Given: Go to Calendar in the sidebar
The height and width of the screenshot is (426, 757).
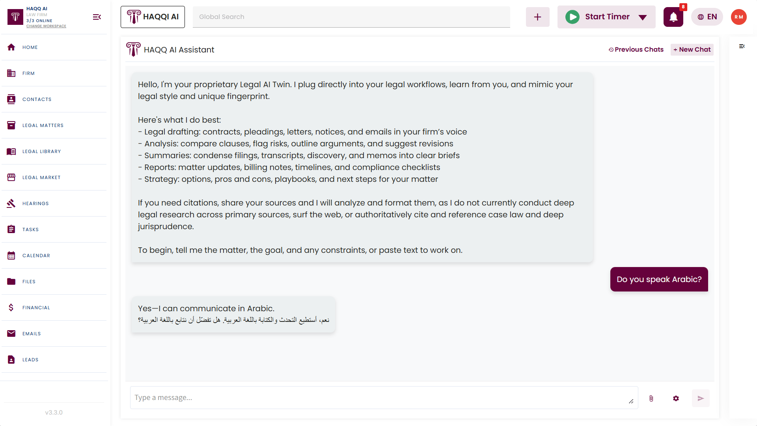Looking at the screenshot, I should pos(36,256).
